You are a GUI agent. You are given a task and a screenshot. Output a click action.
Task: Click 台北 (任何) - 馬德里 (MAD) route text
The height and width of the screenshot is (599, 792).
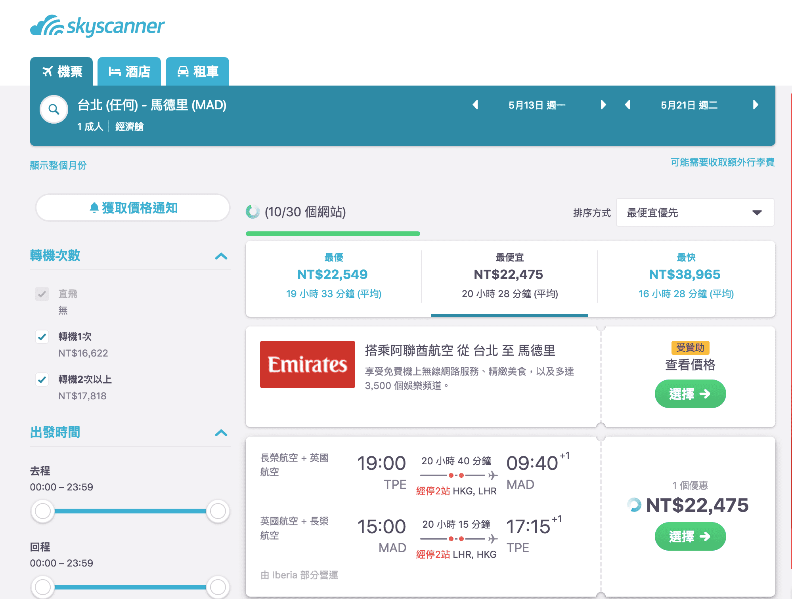coord(152,105)
